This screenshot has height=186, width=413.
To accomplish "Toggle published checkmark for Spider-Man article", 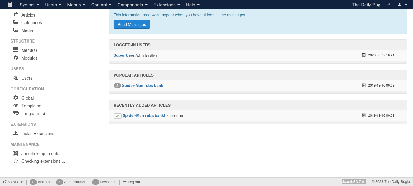I will [117, 116].
